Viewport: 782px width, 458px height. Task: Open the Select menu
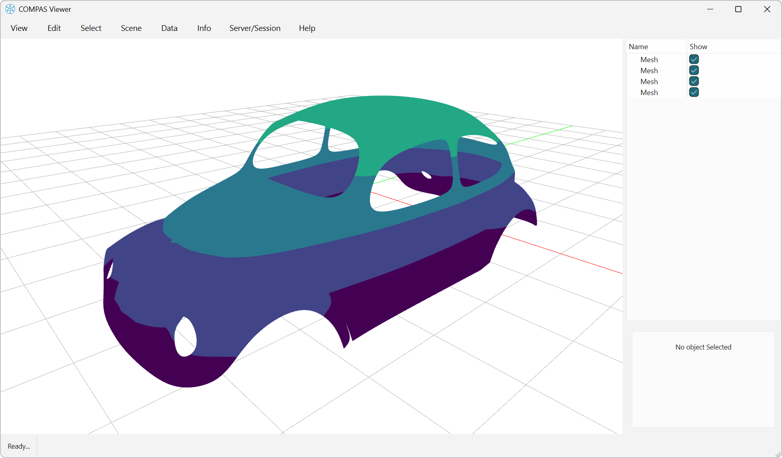[x=91, y=28]
